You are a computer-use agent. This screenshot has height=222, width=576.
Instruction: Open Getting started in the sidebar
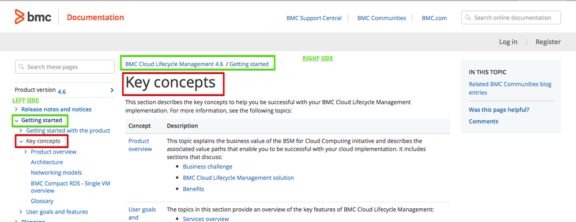[x=42, y=120]
